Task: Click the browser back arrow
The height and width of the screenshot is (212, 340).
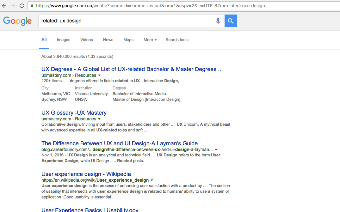Action: point(4,6)
